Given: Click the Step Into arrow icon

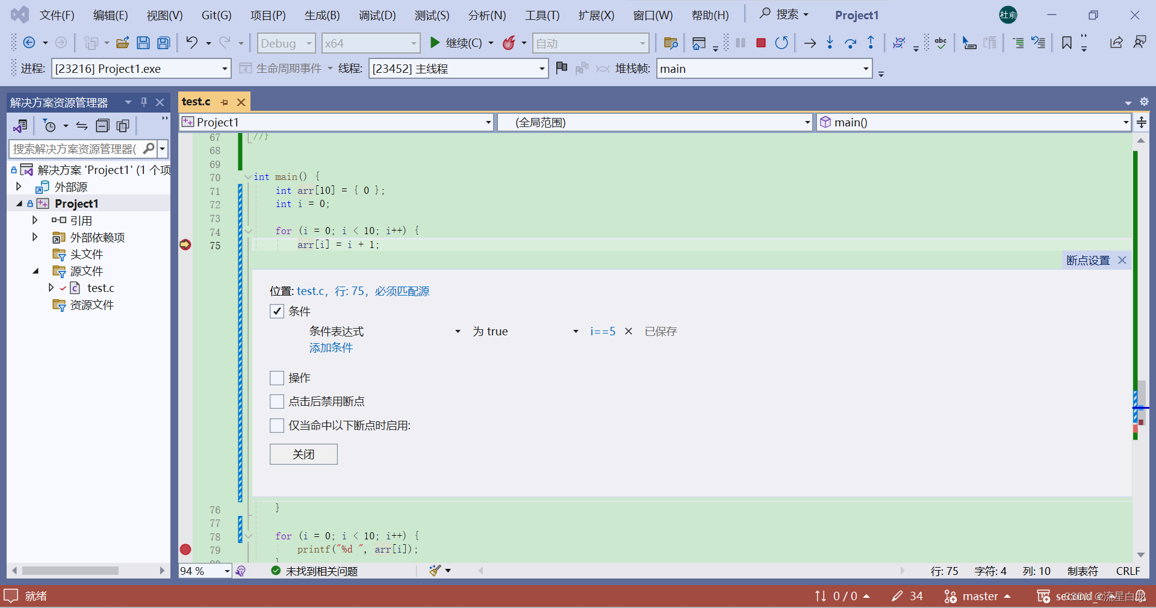Looking at the screenshot, I should click(x=830, y=43).
